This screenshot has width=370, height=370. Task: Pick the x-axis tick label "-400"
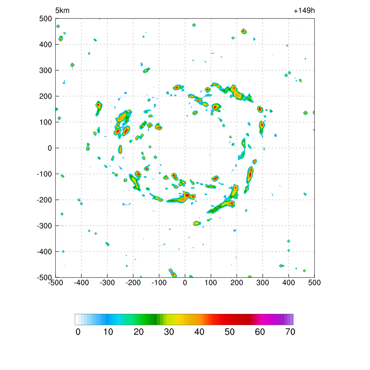[81, 283]
